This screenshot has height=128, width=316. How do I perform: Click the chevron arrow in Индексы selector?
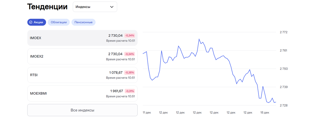112,7
